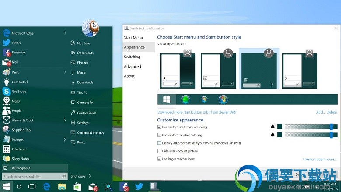Viewport: 341px width, 192px height.
Task: Choose the green clover start orb
Action: (x=185, y=100)
